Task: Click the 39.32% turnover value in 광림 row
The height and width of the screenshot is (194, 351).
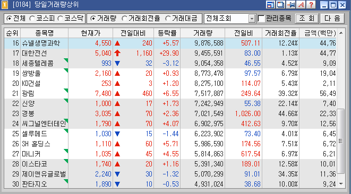Action: [288, 93]
